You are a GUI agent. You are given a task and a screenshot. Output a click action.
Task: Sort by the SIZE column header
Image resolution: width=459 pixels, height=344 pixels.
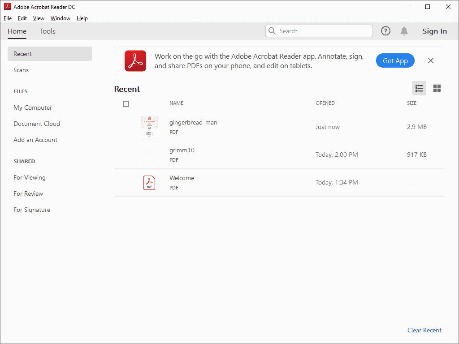(411, 103)
